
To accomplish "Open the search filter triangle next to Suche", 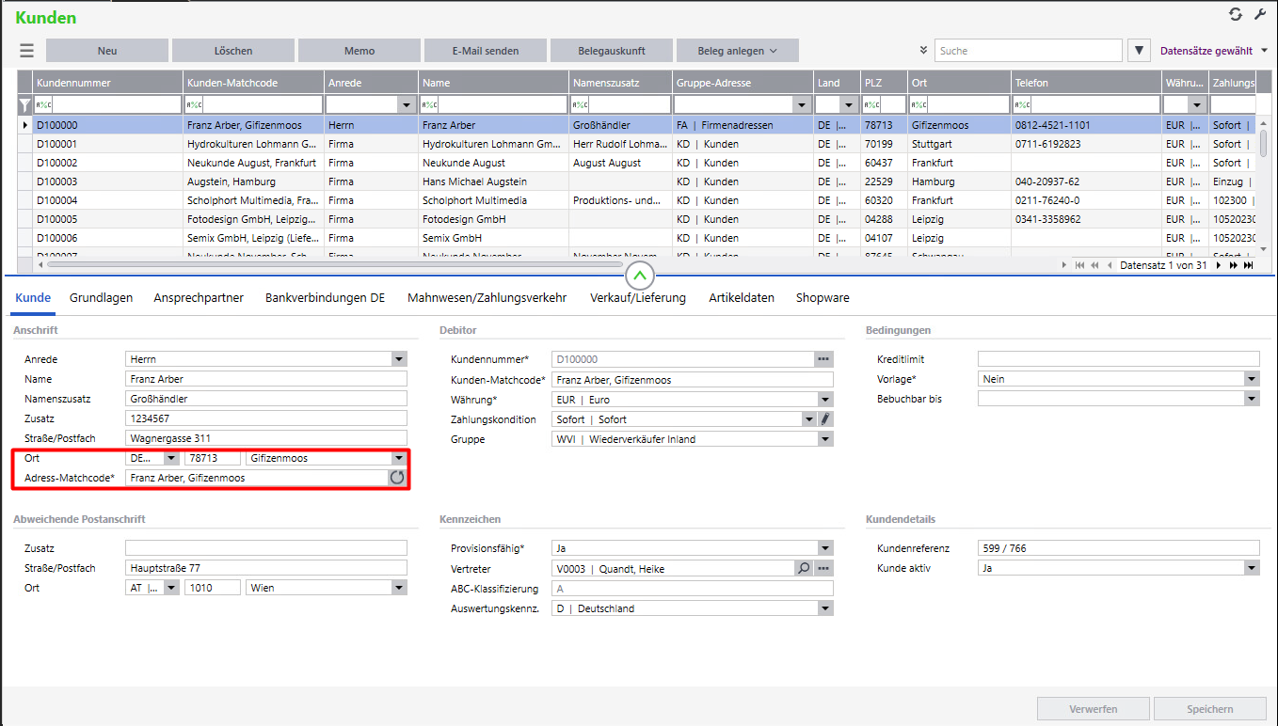I will 1139,51.
